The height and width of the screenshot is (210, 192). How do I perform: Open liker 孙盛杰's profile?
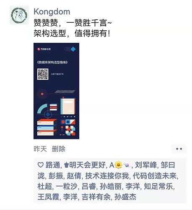125,197
